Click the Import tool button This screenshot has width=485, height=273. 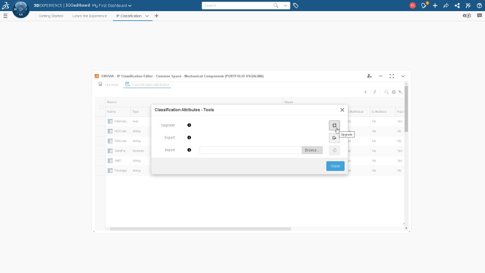click(x=334, y=150)
